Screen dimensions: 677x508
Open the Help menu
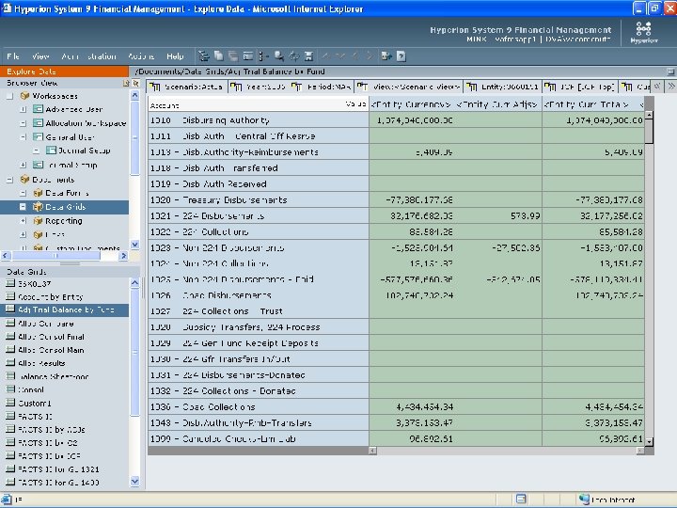(175, 56)
